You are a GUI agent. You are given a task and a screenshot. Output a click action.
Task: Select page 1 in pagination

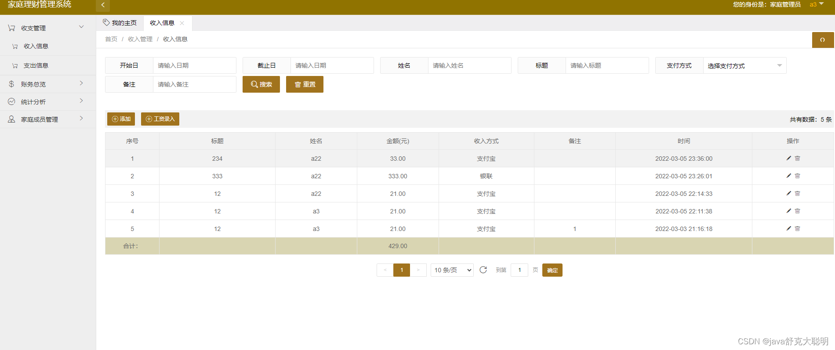tap(402, 270)
